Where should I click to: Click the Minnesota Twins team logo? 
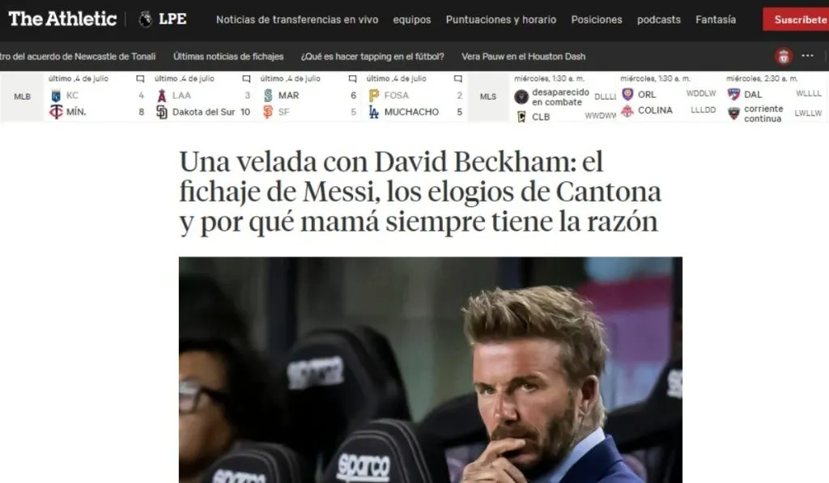tap(56, 112)
